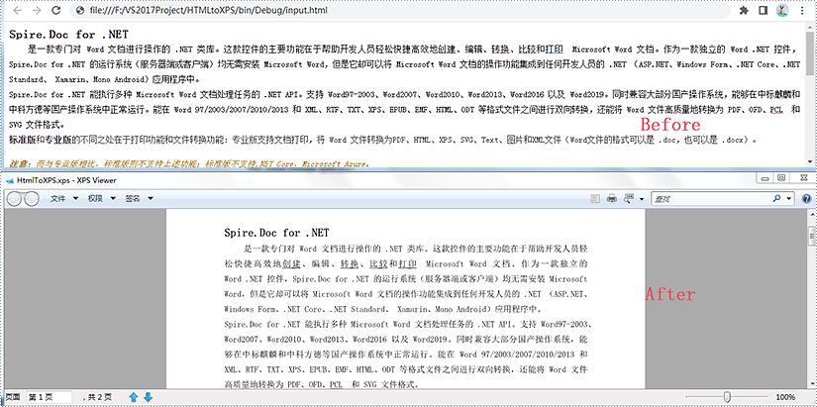The width and height of the screenshot is (817, 407).
Task: Click the XPS scrollbar up arrow
Action: (812, 214)
